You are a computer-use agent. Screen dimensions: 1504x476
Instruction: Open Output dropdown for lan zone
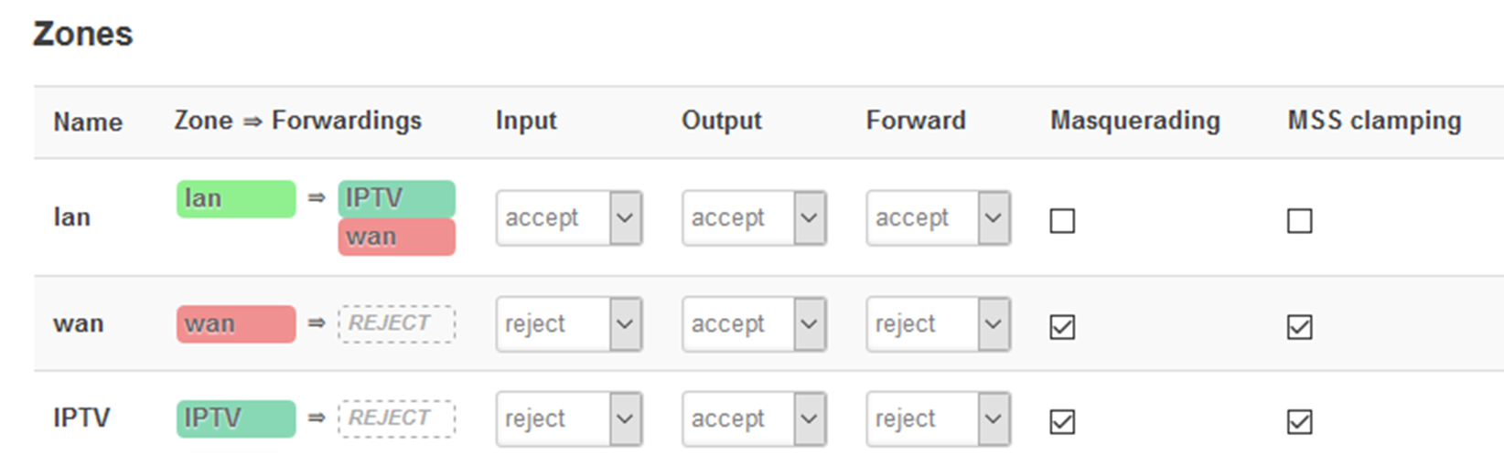click(x=754, y=217)
